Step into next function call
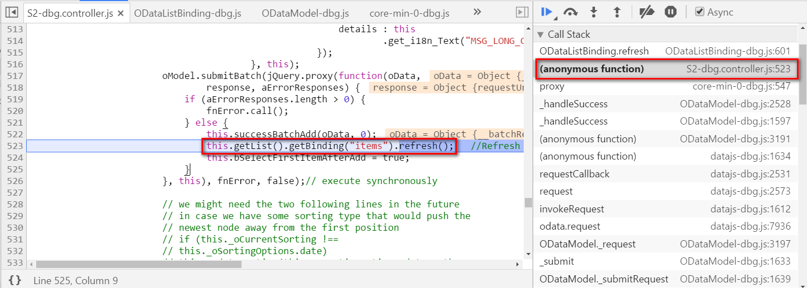Screen dimensions: 807x288 click(x=594, y=12)
